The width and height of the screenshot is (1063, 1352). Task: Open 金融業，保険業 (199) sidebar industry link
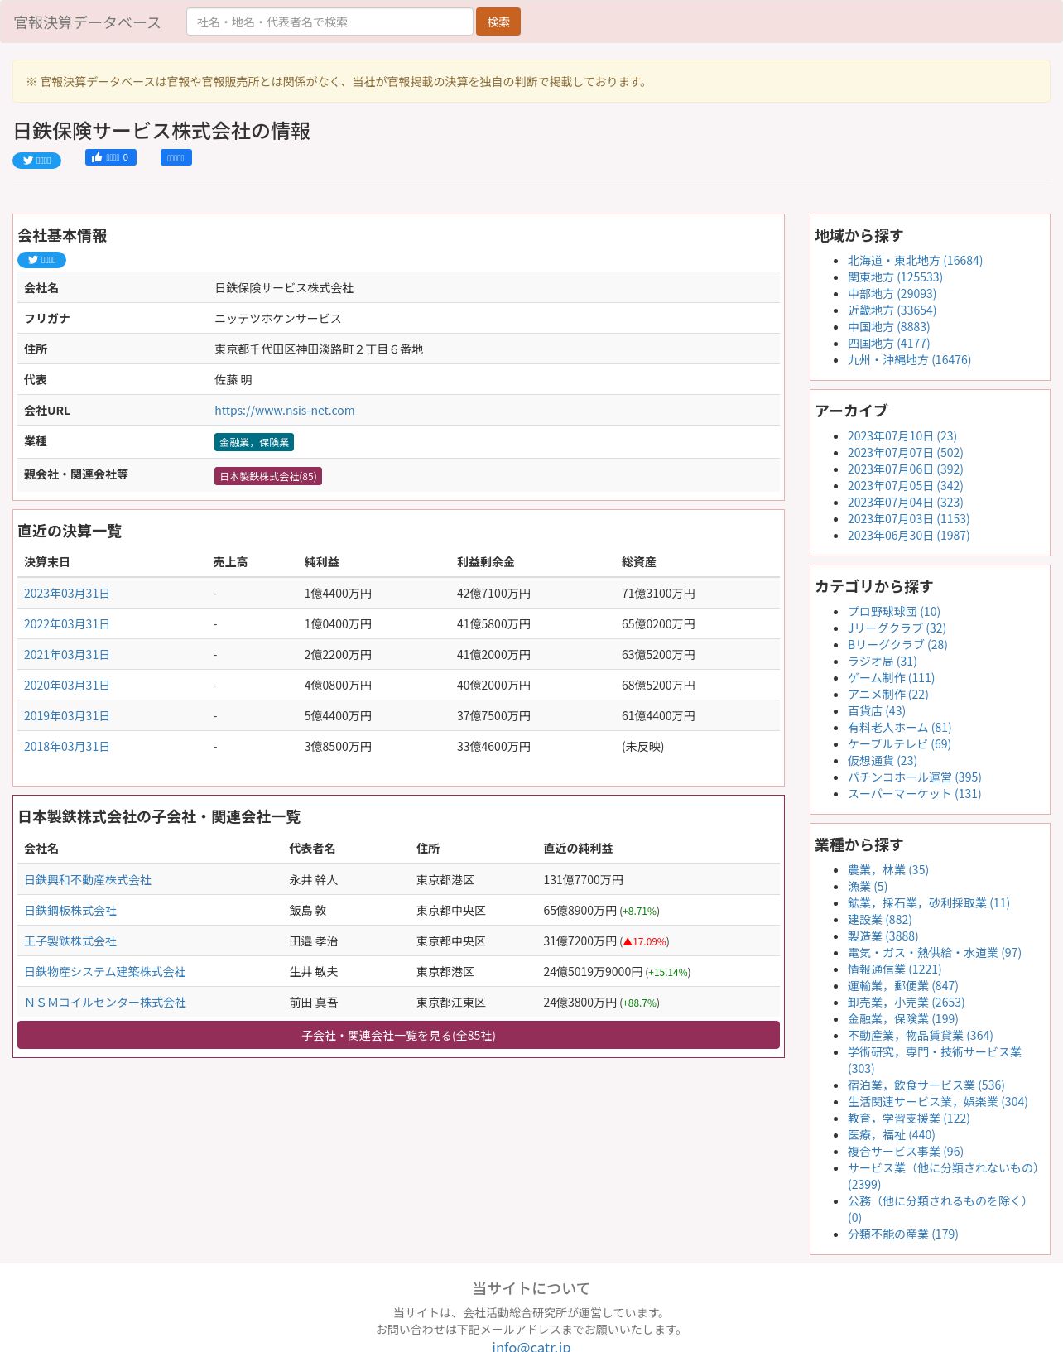[902, 1019]
